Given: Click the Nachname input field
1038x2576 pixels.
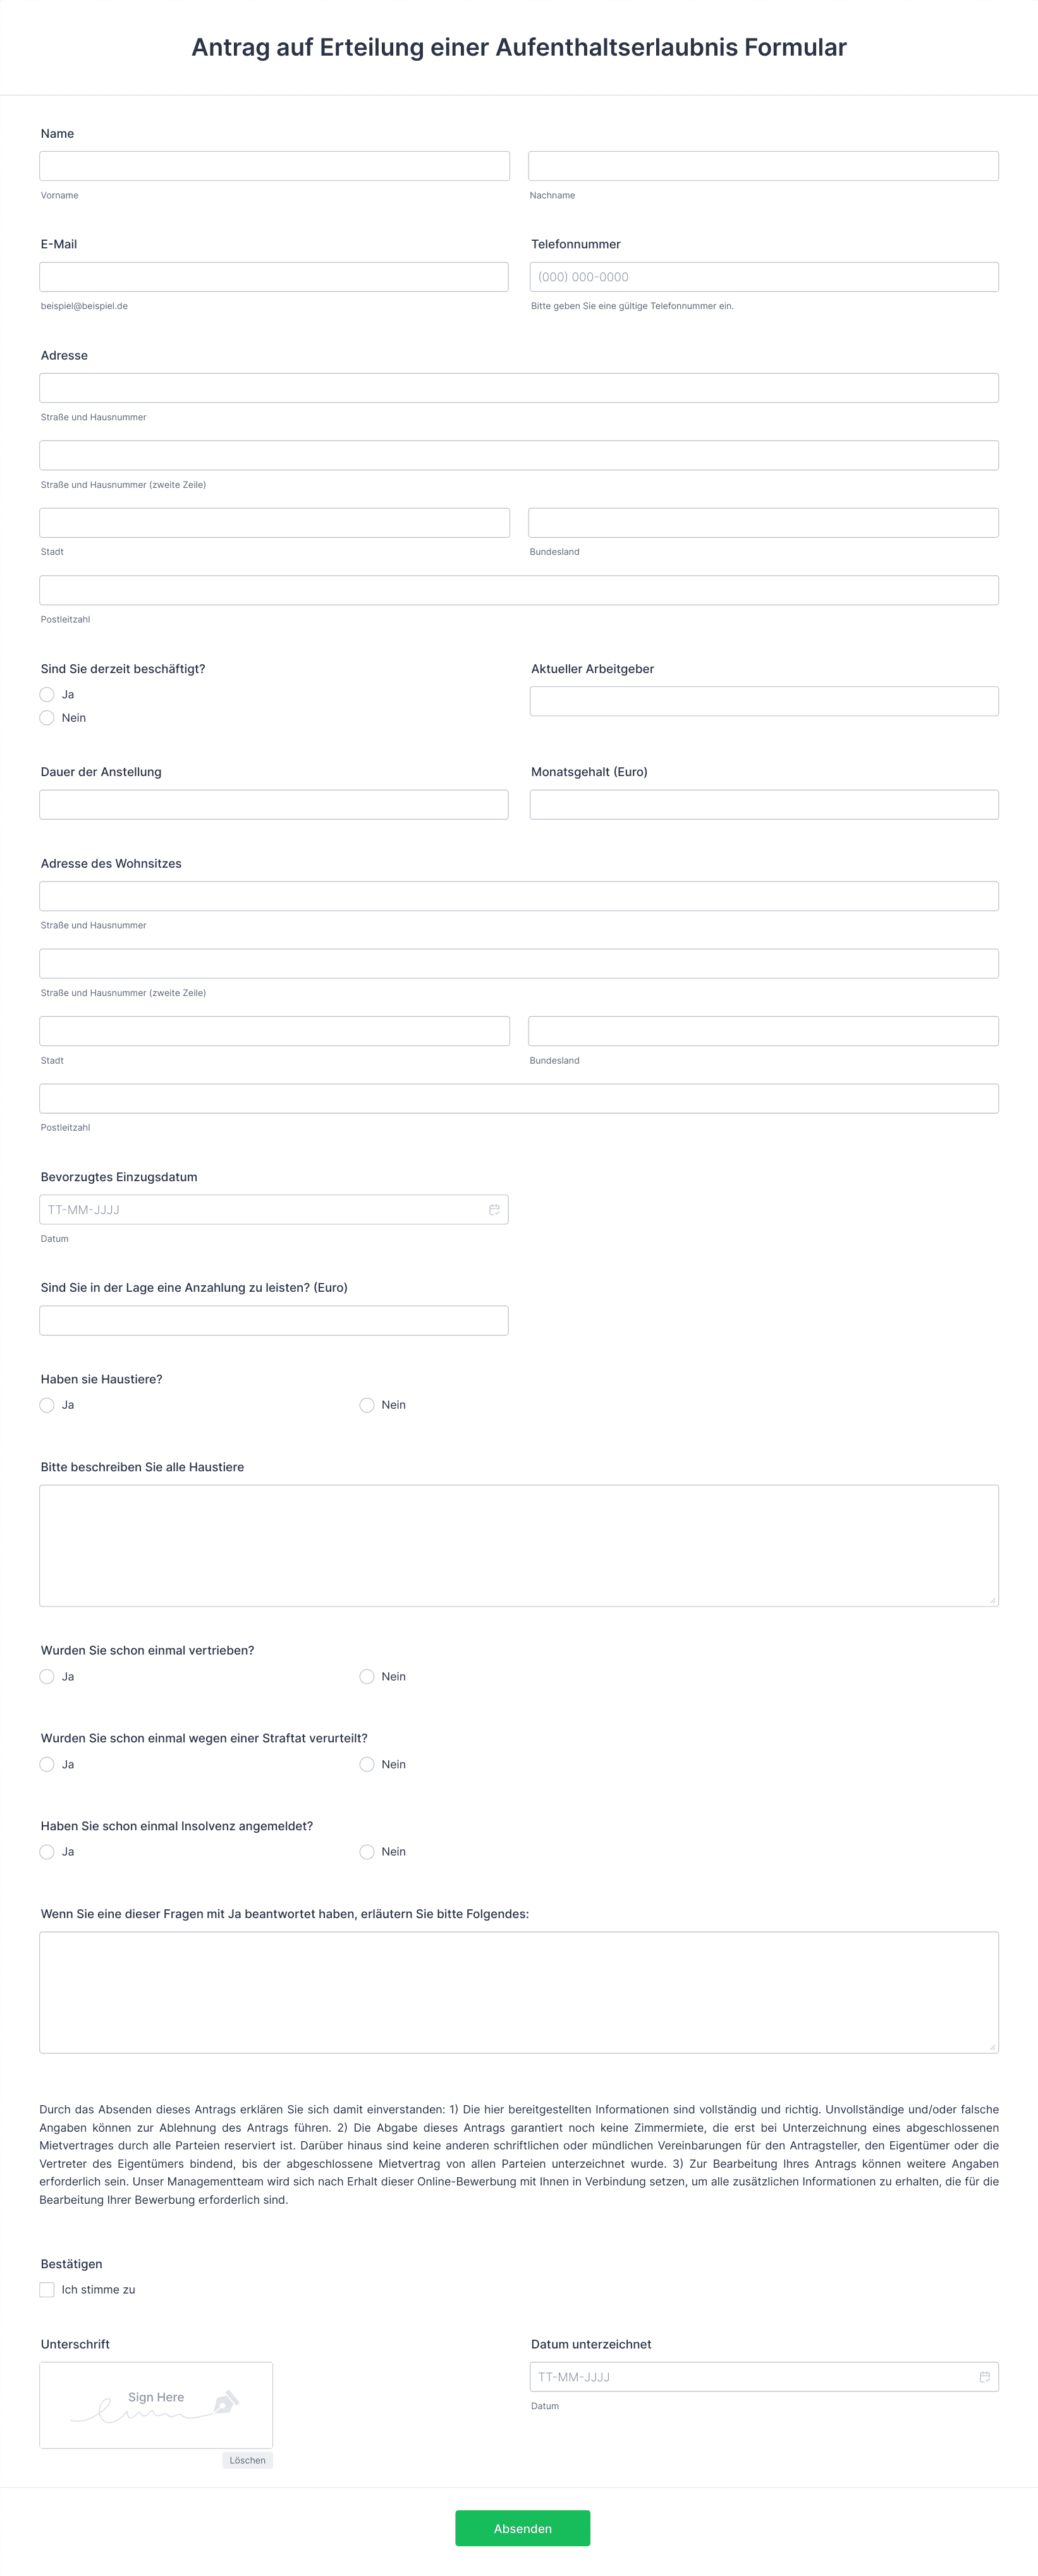Looking at the screenshot, I should 763,166.
